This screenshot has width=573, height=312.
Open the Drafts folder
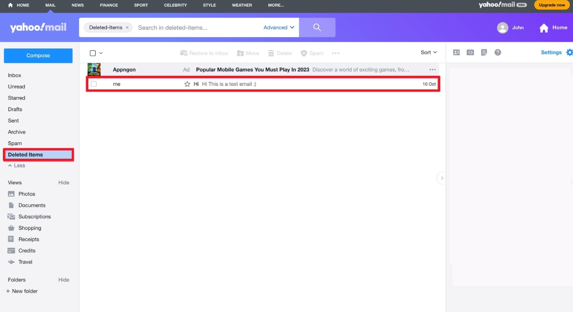15,109
